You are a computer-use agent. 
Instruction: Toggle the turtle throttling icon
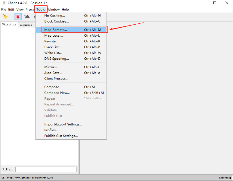[x=27, y=17]
